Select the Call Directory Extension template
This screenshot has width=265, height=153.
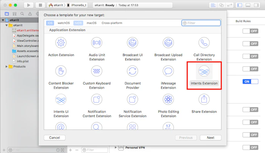tap(204, 42)
